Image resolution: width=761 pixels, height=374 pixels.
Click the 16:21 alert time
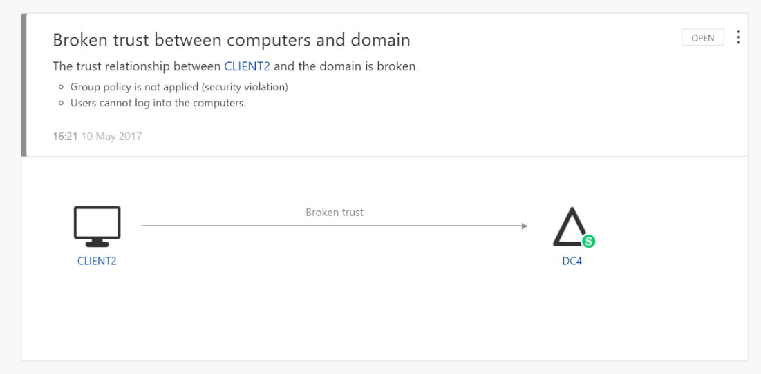click(x=65, y=136)
